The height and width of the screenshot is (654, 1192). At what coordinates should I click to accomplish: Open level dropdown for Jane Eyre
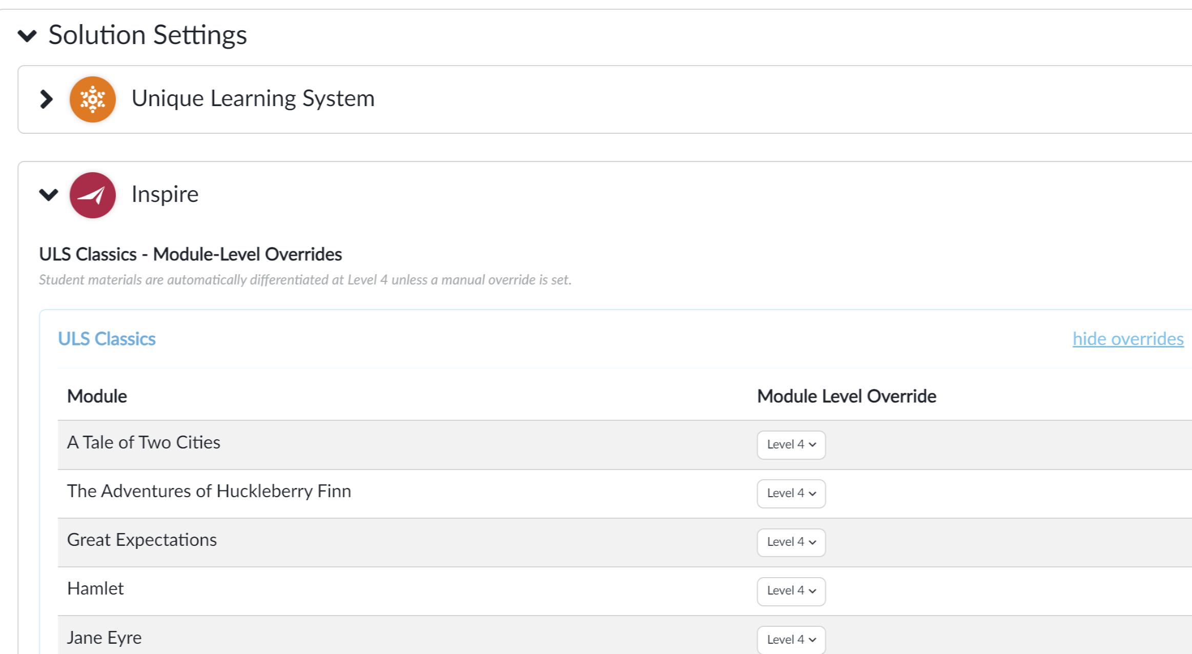tap(791, 640)
